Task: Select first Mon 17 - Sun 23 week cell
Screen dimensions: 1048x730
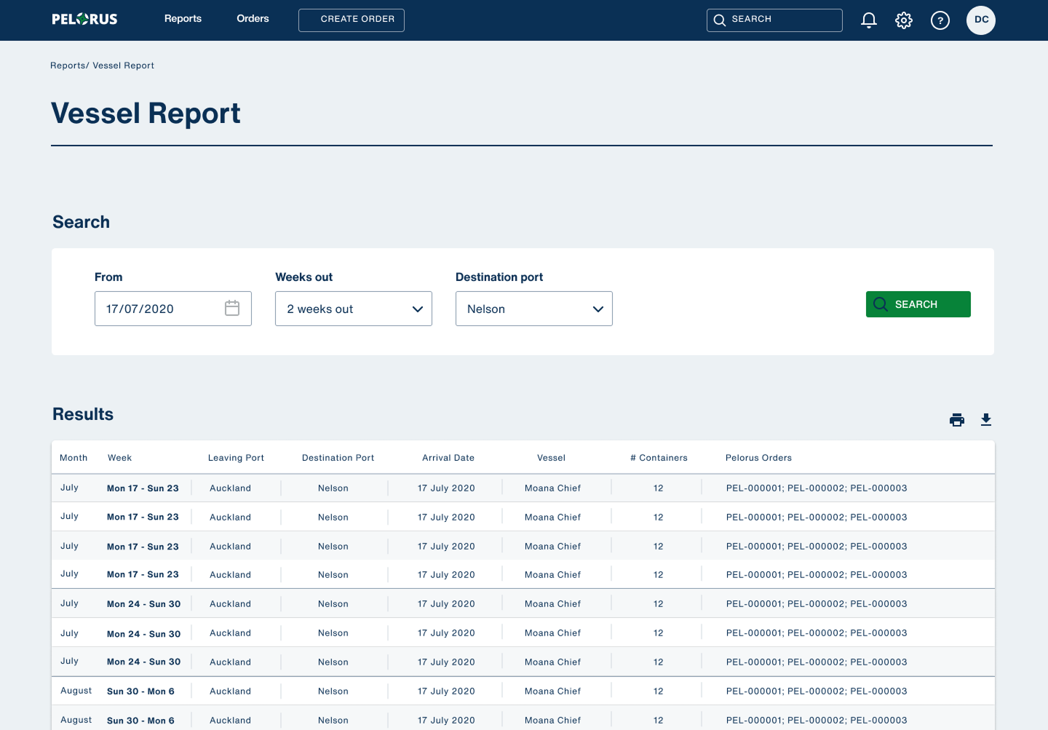Action: point(143,488)
